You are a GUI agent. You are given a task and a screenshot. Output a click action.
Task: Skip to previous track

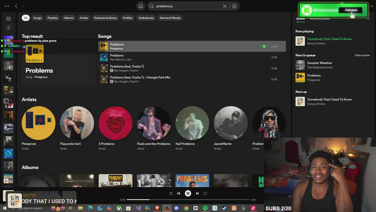point(179,193)
